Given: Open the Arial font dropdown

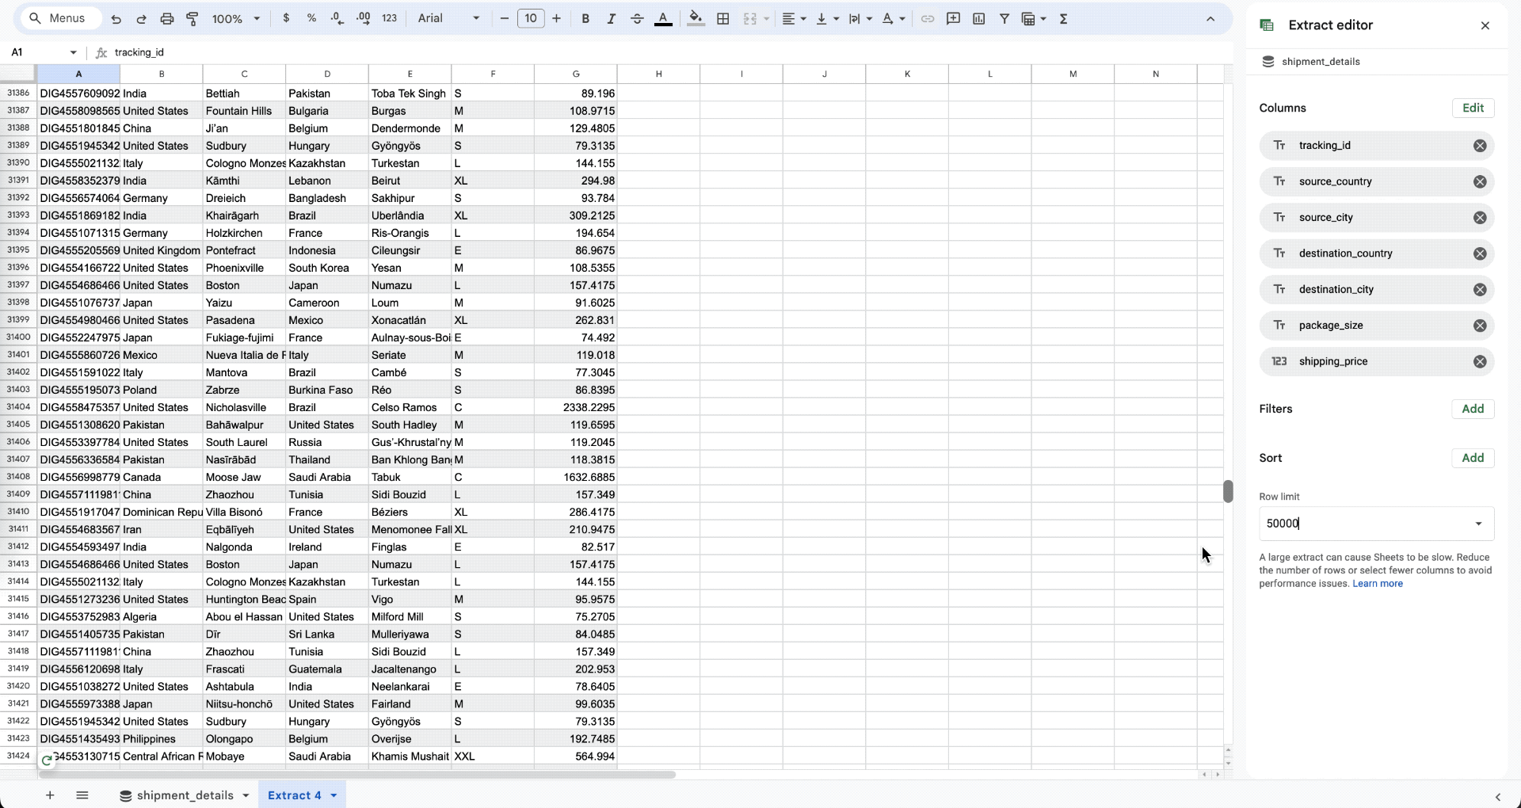Looking at the screenshot, I should tap(448, 19).
